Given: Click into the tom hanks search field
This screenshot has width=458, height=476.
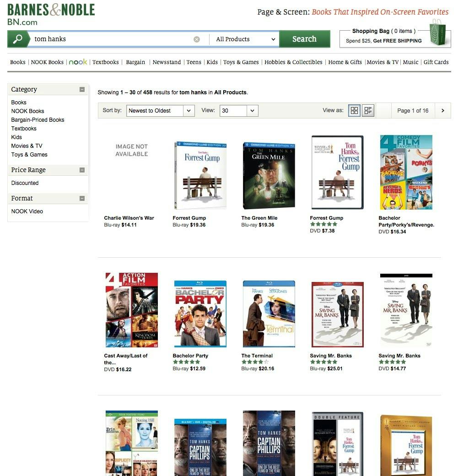Looking at the screenshot, I should [110, 39].
